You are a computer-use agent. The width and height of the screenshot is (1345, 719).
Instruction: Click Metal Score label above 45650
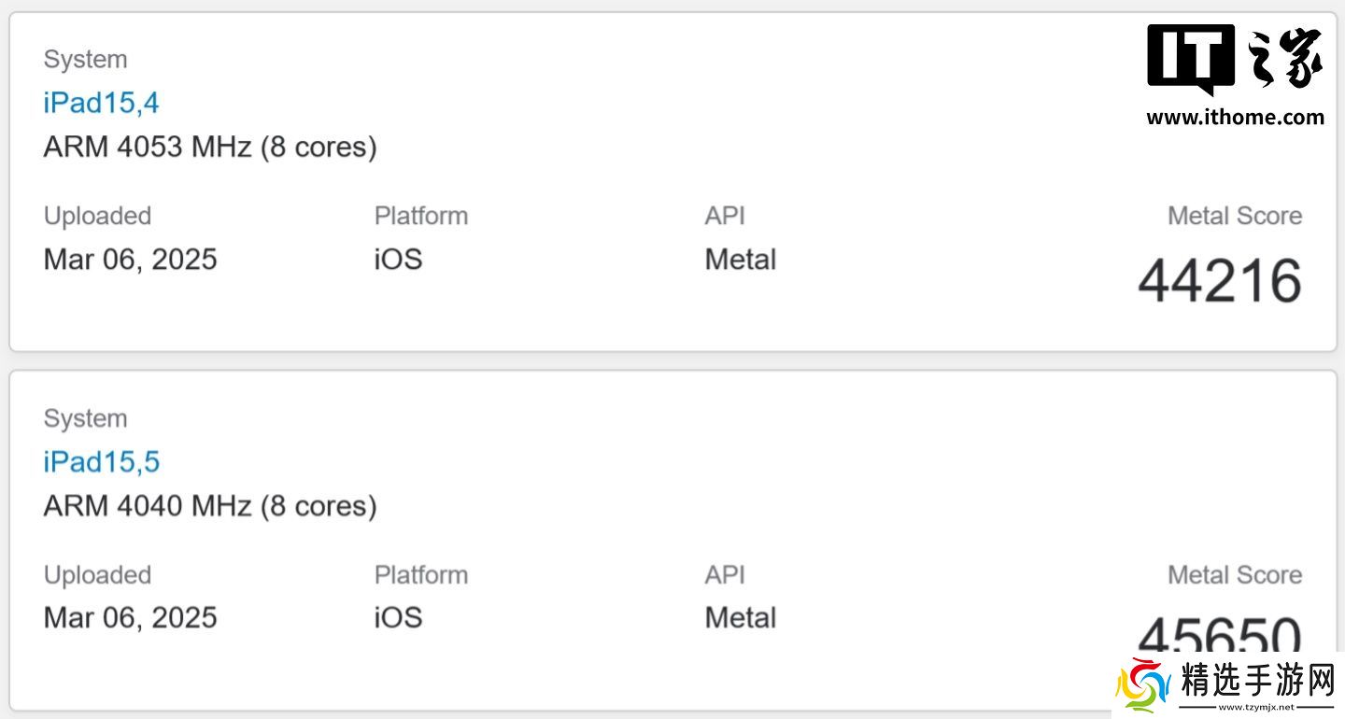pyautogui.click(x=1234, y=575)
